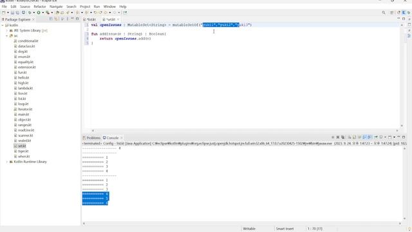Open dropdown arrow next to Debug icon

(x=34, y=13)
